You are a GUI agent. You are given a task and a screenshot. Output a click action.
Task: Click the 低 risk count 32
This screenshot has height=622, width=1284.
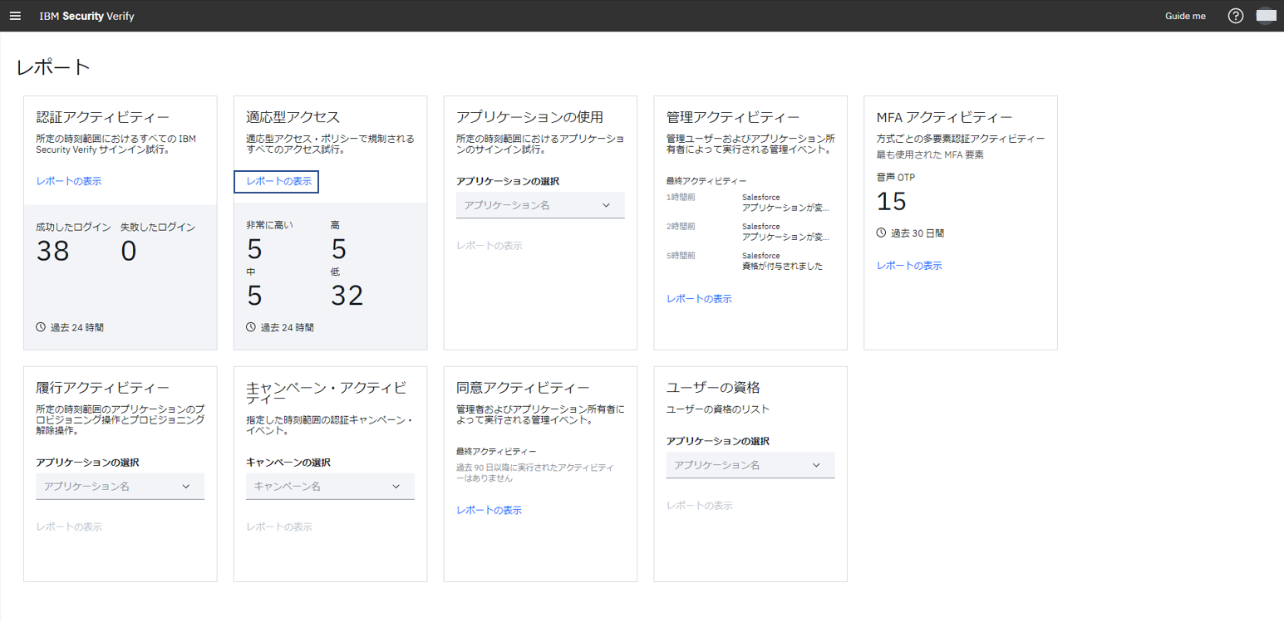[x=347, y=295]
